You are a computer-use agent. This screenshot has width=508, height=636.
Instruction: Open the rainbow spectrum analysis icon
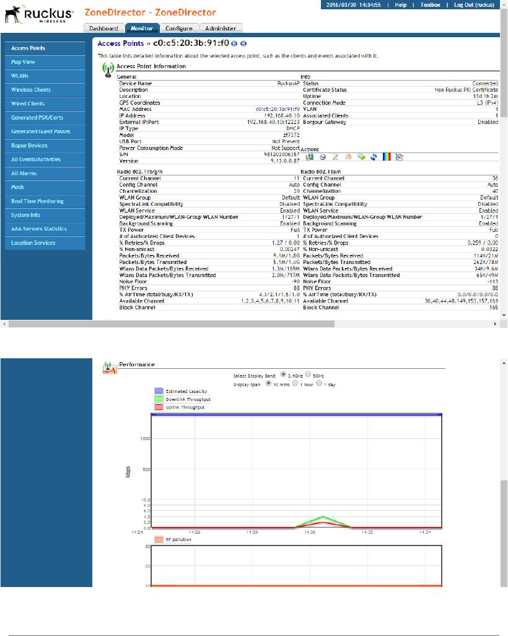click(387, 157)
